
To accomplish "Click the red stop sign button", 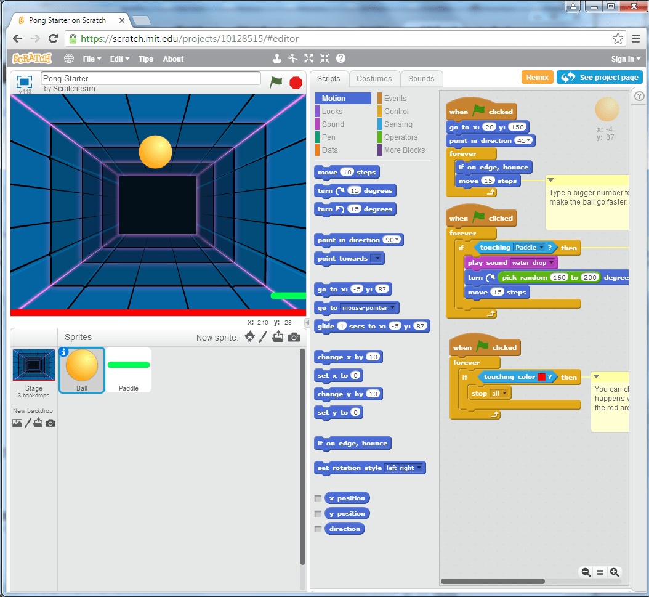I will click(296, 83).
